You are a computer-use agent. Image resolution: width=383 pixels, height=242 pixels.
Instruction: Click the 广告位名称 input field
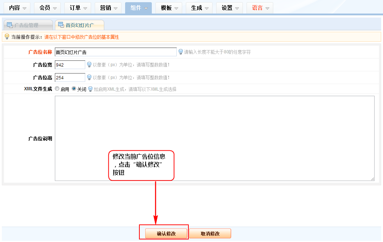pyautogui.click(x=115, y=52)
